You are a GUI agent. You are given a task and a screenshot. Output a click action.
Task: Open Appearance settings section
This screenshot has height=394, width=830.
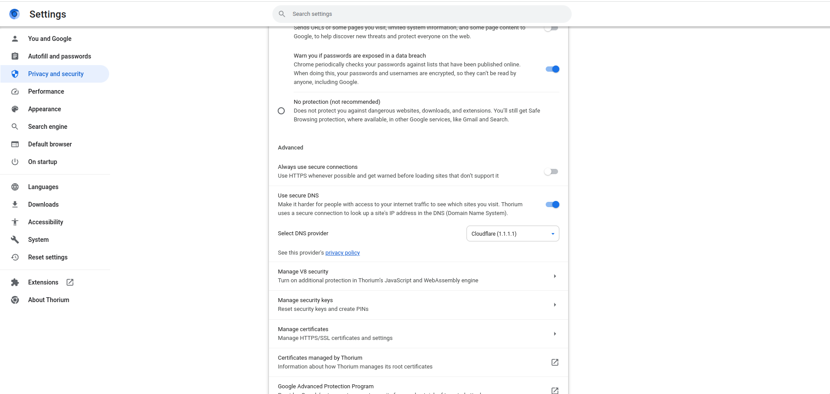click(55, 109)
